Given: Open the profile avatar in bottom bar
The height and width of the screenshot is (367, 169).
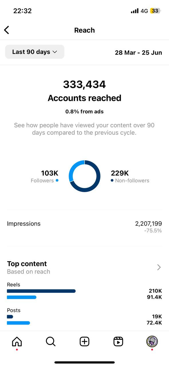Looking at the screenshot, I should [x=152, y=341].
